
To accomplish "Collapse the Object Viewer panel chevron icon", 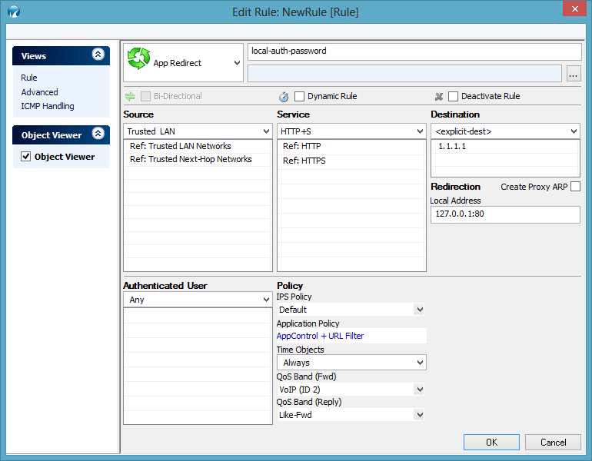I will coord(98,133).
